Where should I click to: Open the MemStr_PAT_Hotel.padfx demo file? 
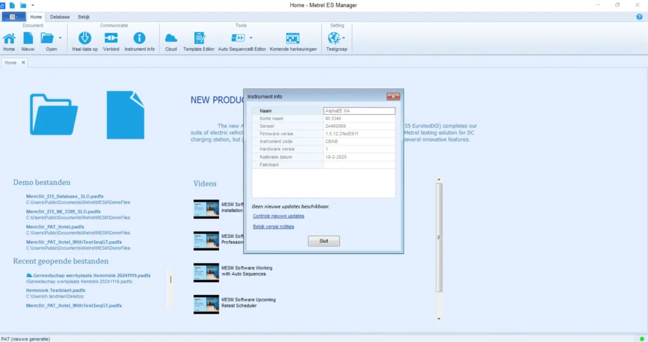point(55,227)
